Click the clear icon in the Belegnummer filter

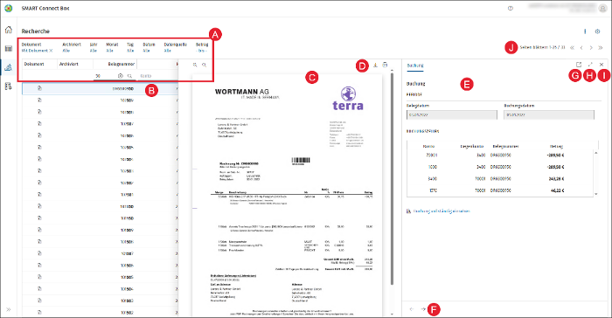[x=121, y=76]
